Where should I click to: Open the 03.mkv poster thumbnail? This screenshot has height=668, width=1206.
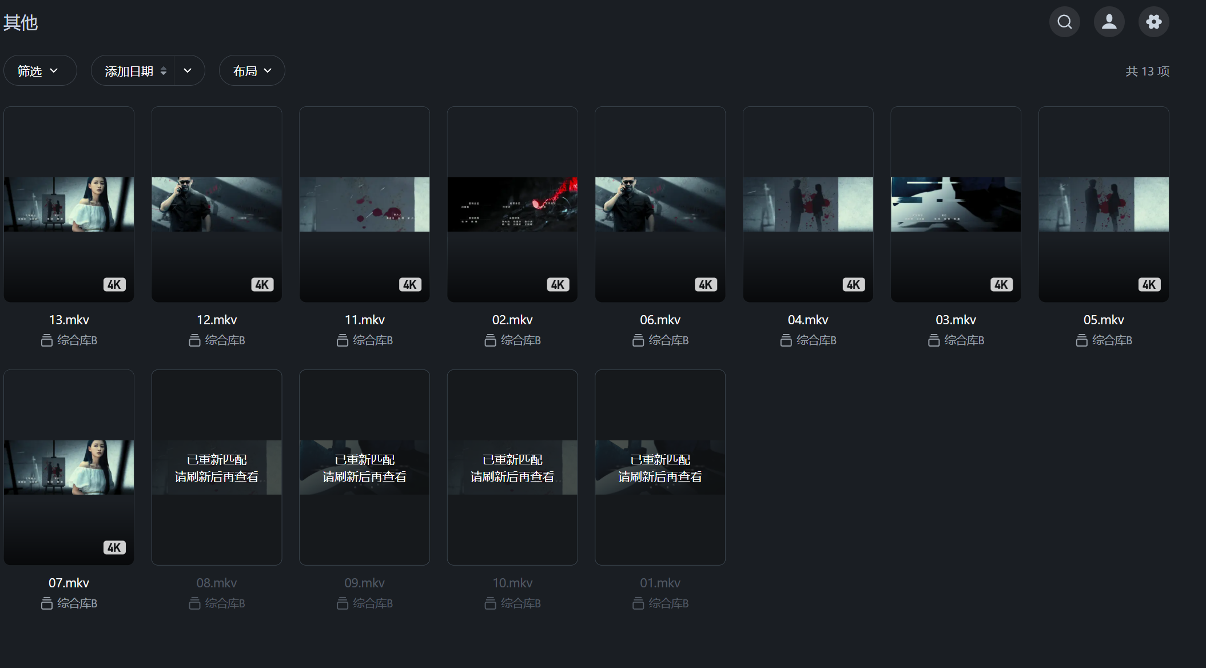coord(956,204)
